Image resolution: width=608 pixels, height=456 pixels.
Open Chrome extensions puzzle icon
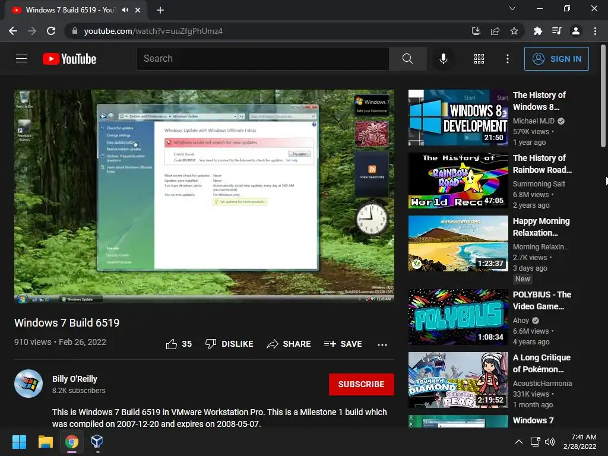[537, 31]
